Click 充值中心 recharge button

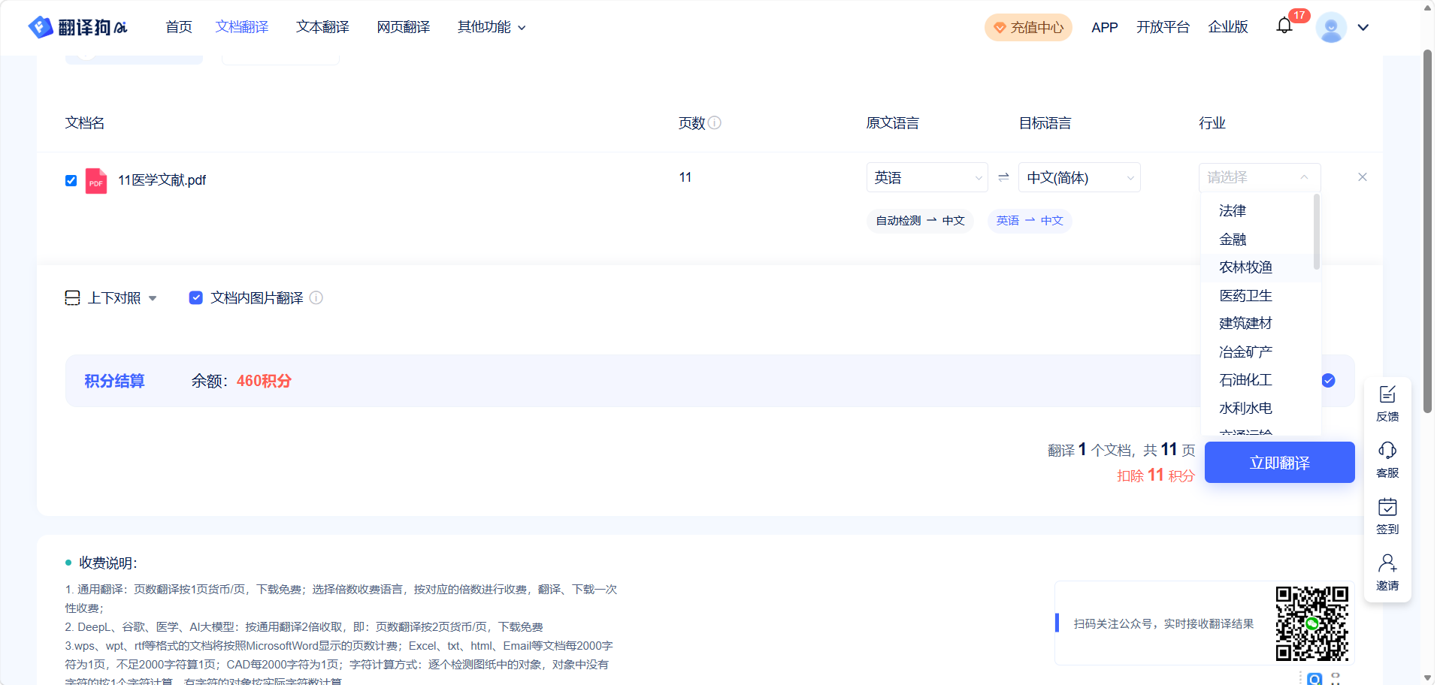[1028, 28]
